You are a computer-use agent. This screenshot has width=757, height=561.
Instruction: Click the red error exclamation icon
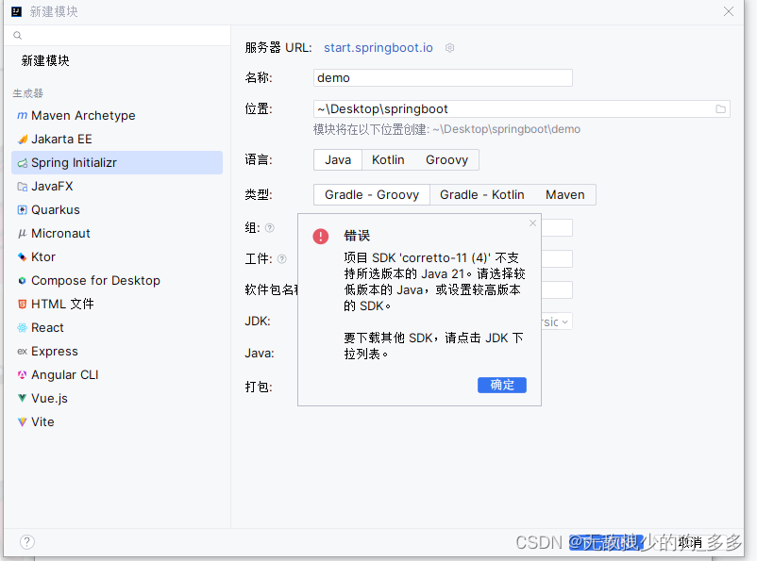click(x=321, y=237)
